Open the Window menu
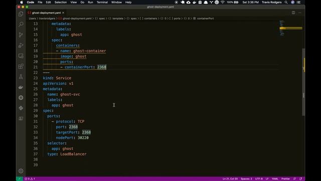Image resolution: width=321 pixels, height=181 pixels. tap(116, 2)
